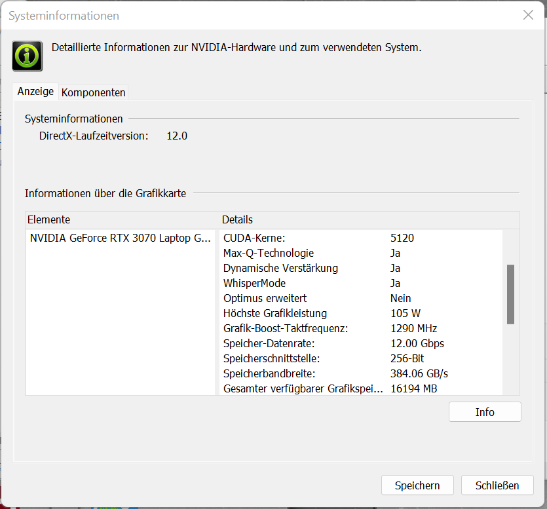Click the Info button
Image resolution: width=547 pixels, height=509 pixels.
[485, 412]
